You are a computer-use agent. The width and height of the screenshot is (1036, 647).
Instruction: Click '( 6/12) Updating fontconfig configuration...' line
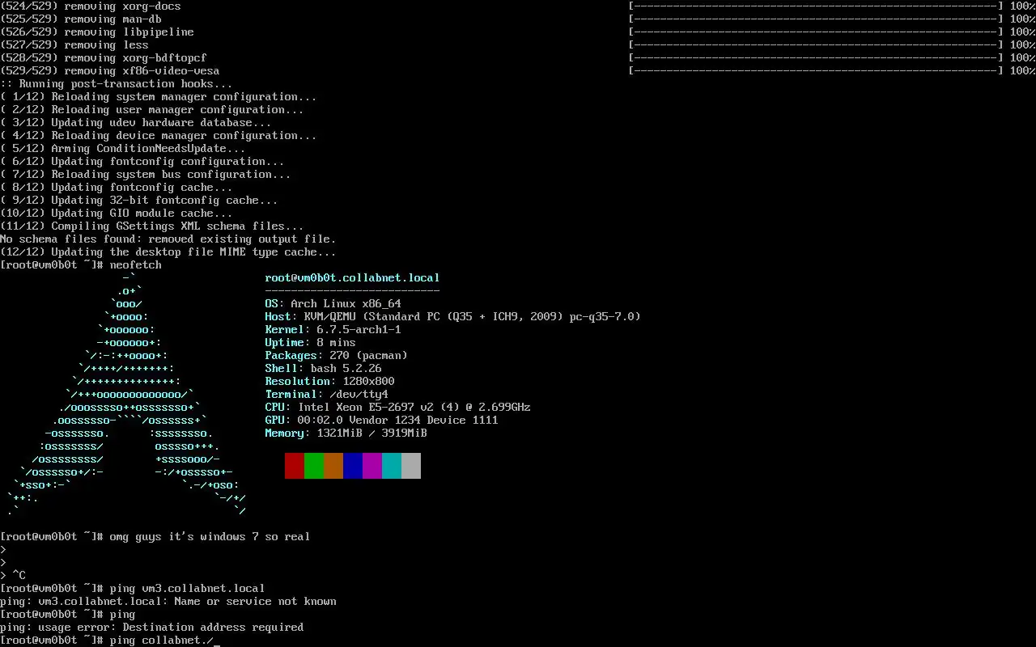142,162
